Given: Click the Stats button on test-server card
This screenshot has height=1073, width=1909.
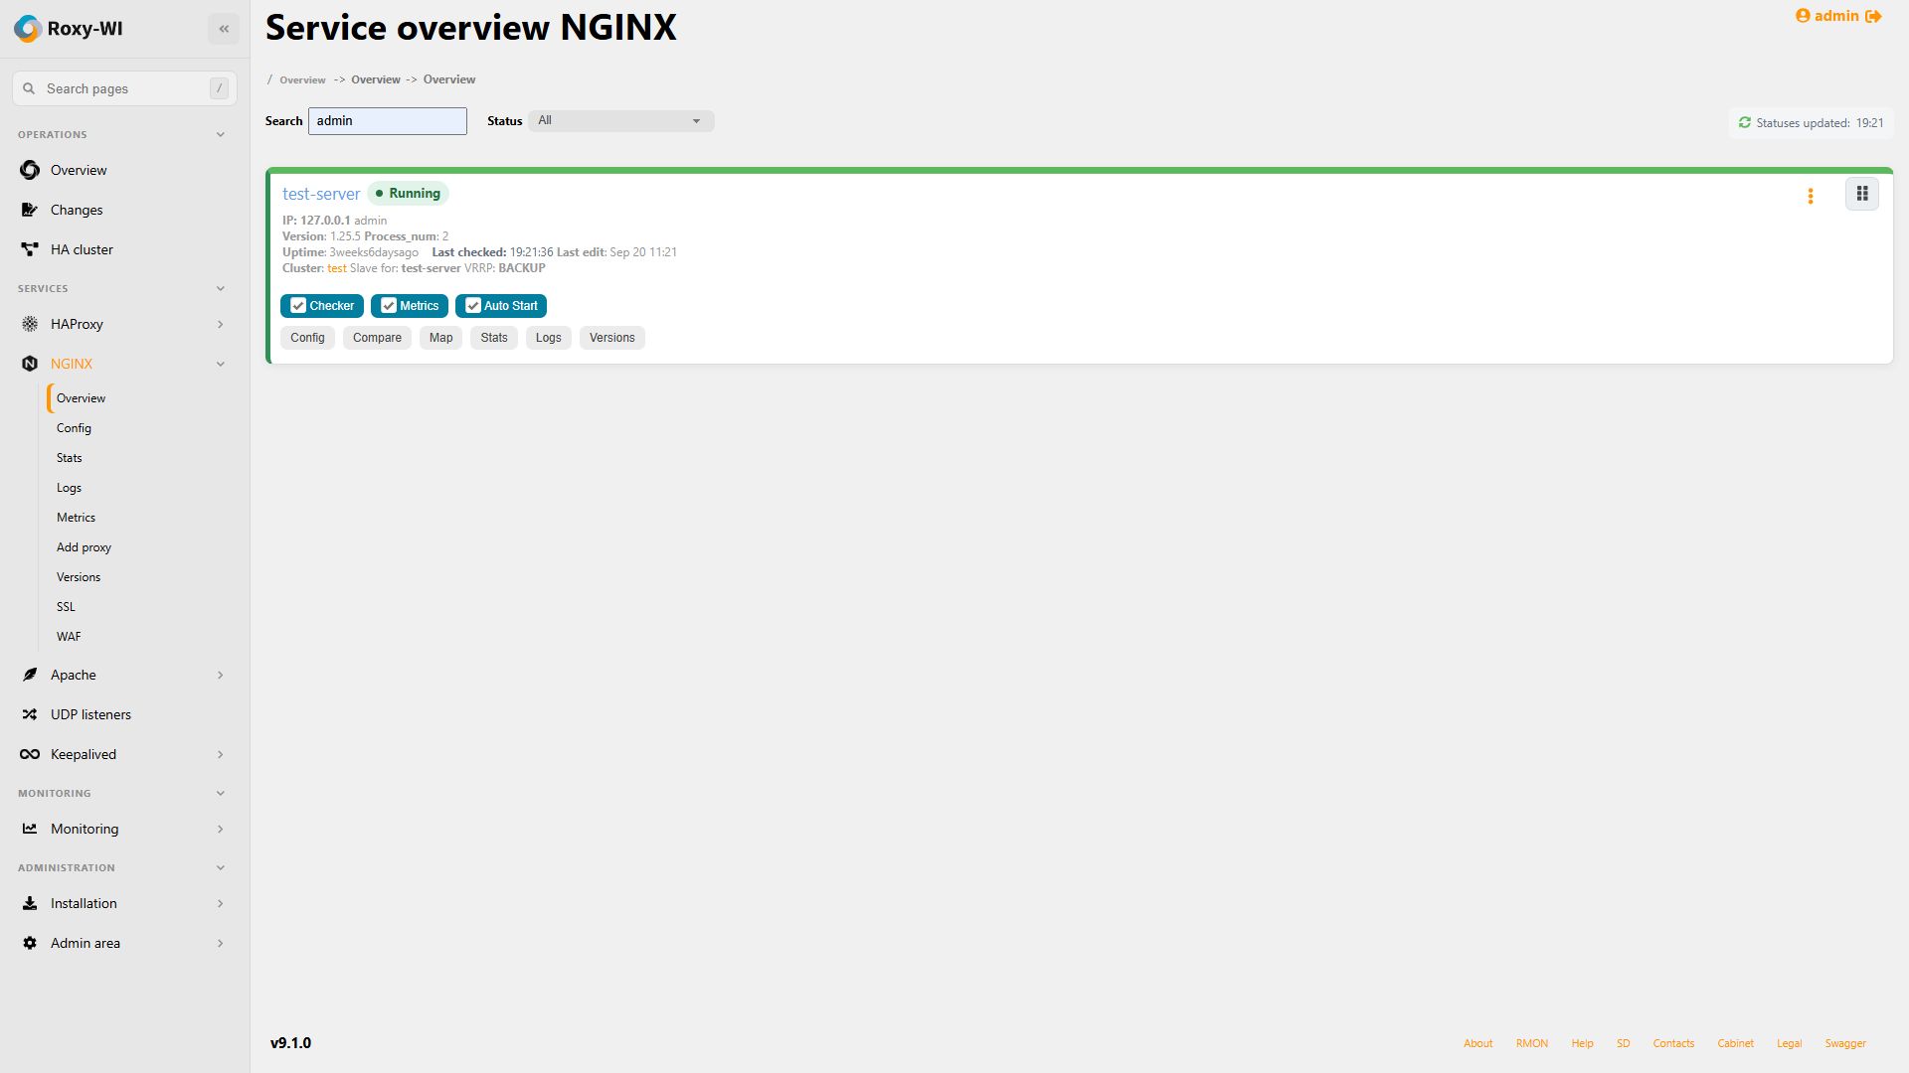Looking at the screenshot, I should coord(494,338).
